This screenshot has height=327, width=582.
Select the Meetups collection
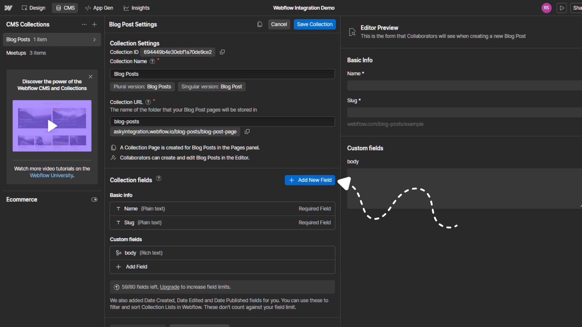click(x=16, y=53)
